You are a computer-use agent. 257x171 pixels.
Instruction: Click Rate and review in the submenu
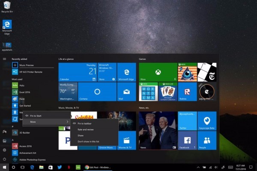click(x=86, y=129)
